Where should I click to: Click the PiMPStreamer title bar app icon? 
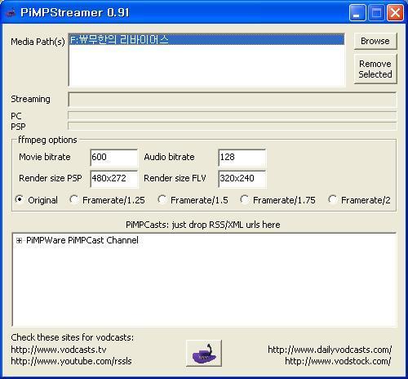11,12
